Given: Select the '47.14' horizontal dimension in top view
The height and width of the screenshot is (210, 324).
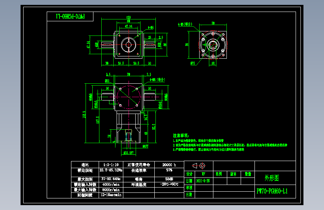Looking at the screenshot, I should click(x=129, y=26).
